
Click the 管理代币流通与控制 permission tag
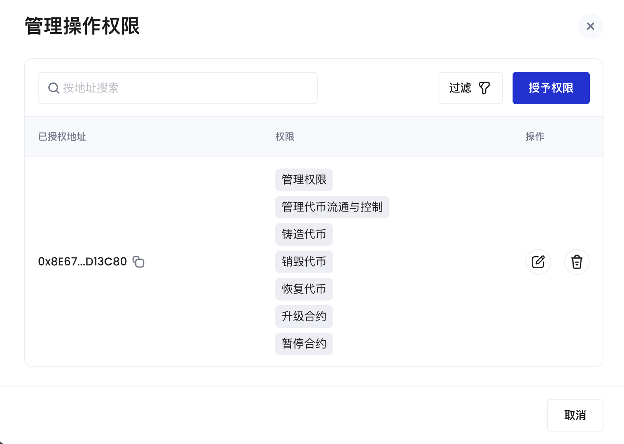pyautogui.click(x=332, y=207)
